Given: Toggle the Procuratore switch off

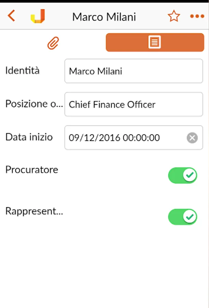Looking at the screenshot, I should [x=182, y=176].
